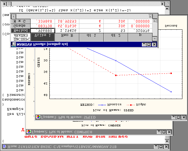Viewport: 188px width, 151px height.
Task: Close the STATISTICA BASIC window
Action: coord(166,147)
